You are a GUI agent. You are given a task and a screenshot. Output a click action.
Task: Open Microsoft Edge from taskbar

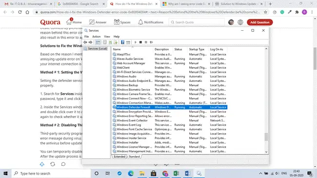(131, 173)
